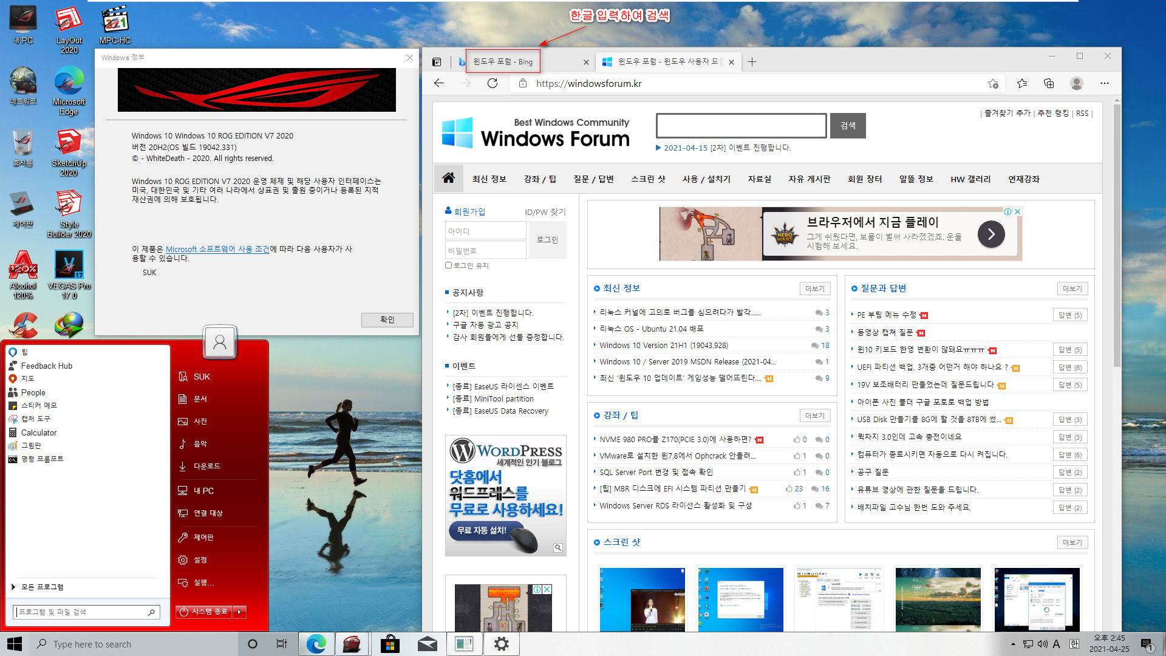The width and height of the screenshot is (1166, 656).
Task: Click user avatar in start menu
Action: [220, 342]
